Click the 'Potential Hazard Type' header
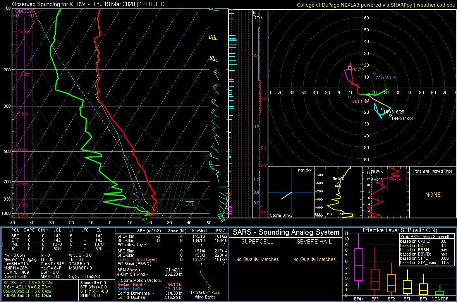The height and width of the screenshot is (302, 457). pos(433,172)
